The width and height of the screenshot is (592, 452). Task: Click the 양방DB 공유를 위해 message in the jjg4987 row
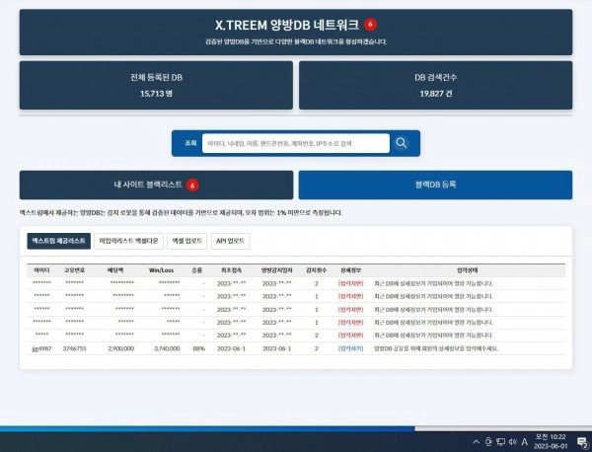click(436, 348)
